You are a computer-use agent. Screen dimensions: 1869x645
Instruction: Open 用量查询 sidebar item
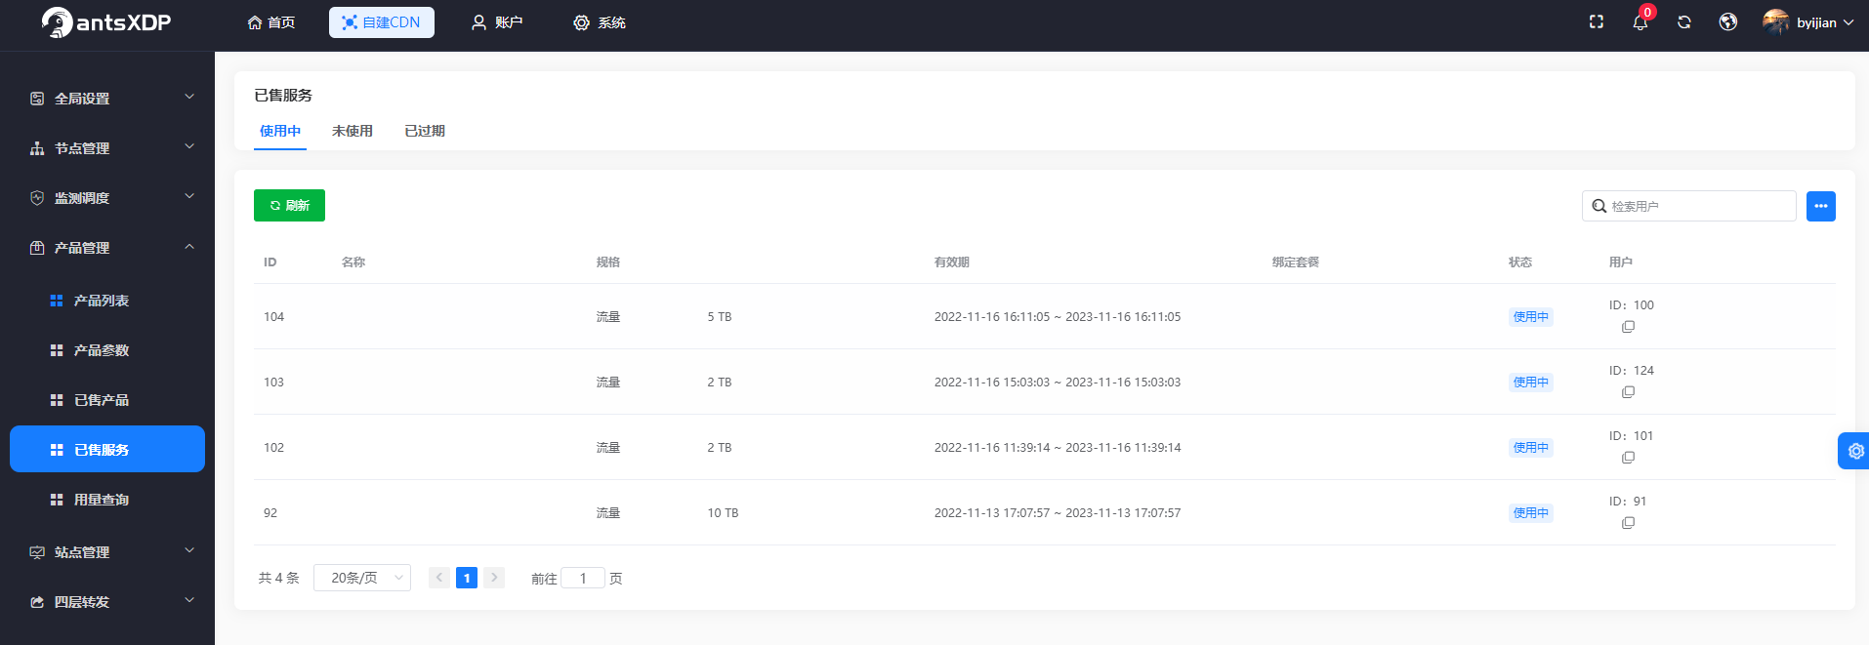107,499
